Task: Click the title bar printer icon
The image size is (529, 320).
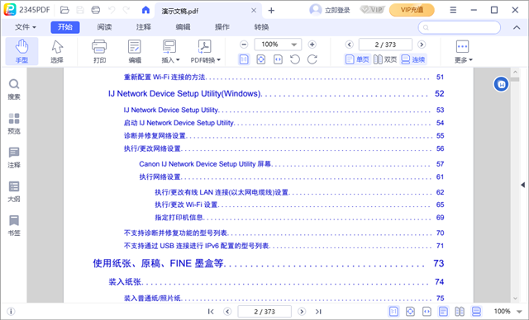Action: 96,10
